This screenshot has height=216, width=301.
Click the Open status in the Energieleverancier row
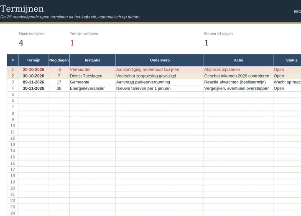click(287, 88)
